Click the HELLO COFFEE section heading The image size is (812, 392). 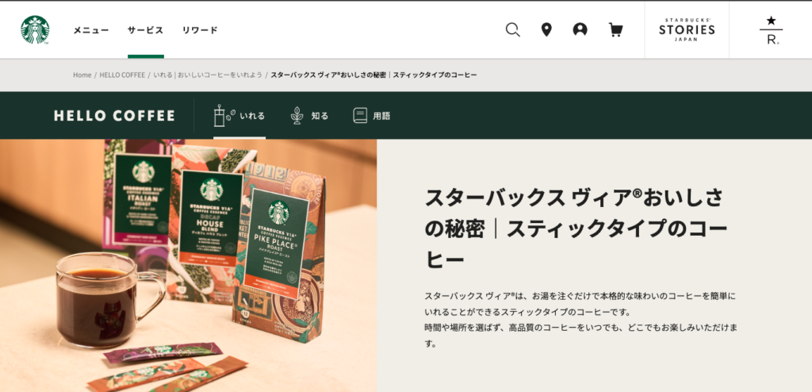114,116
